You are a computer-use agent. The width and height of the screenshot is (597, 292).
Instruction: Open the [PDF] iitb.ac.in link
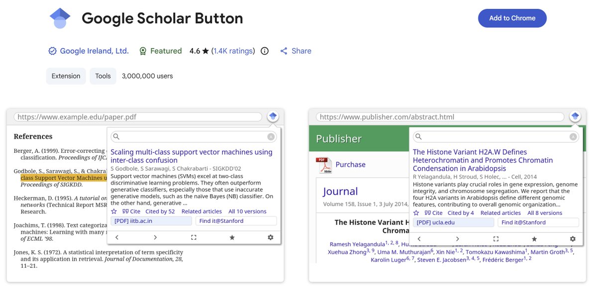151,221
